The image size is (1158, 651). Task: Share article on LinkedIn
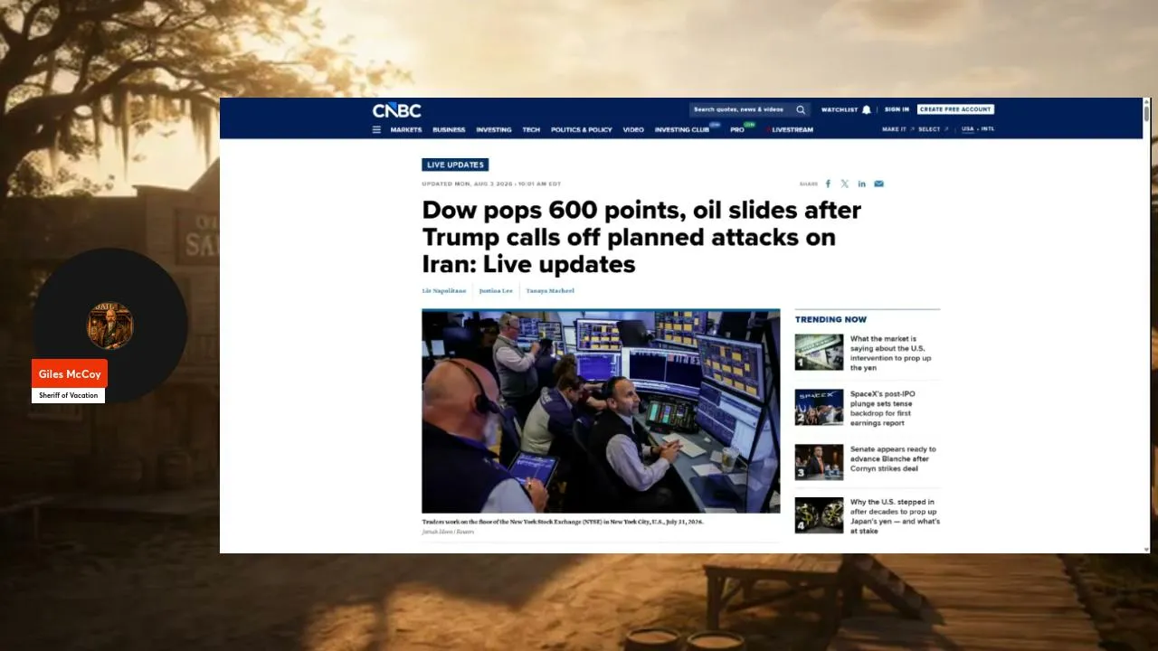(862, 184)
